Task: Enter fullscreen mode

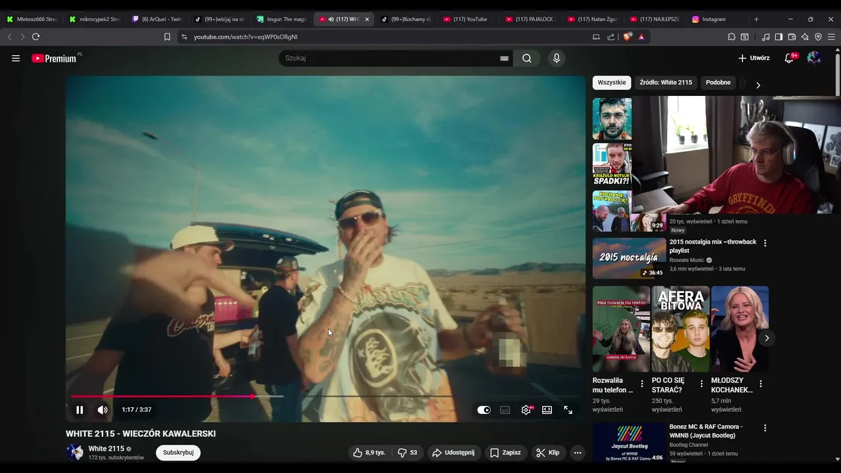Action: [x=568, y=410]
